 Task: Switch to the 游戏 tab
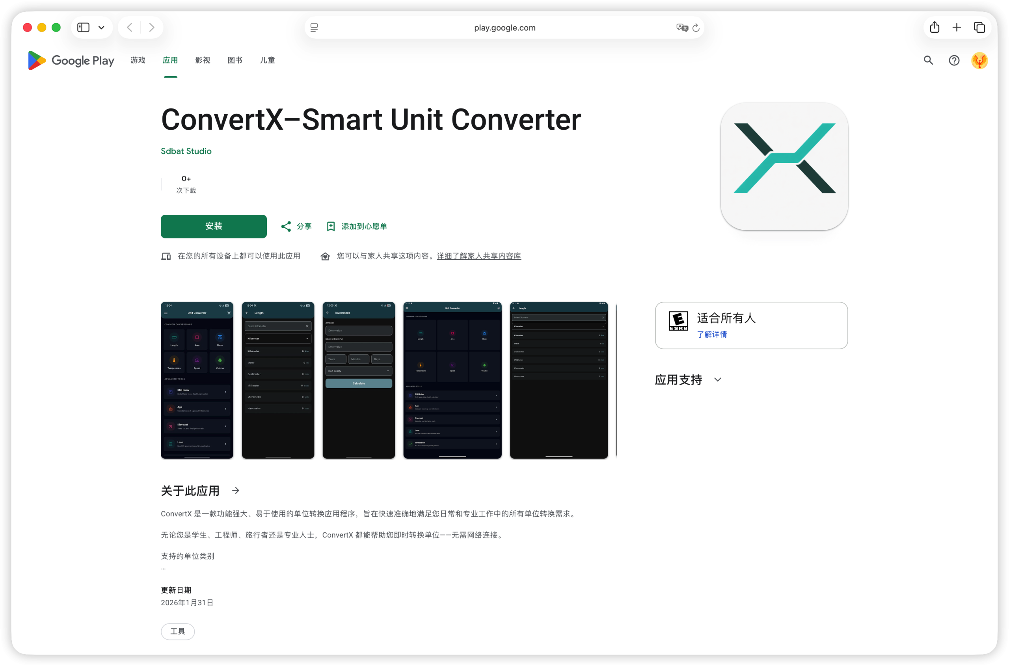pyautogui.click(x=138, y=60)
